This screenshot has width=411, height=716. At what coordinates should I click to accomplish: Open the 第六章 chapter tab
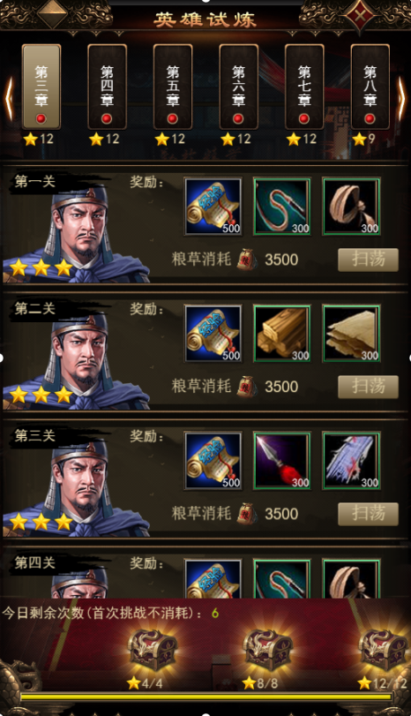238,87
